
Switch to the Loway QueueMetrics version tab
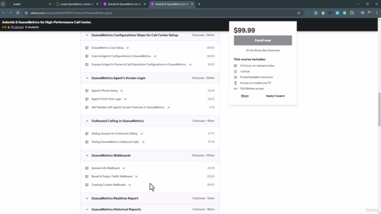(x=77, y=4)
